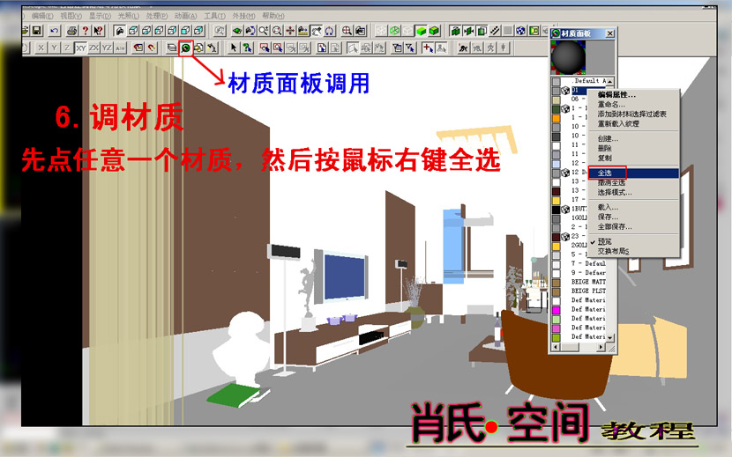
Task: Click the texture cube icon beside 1BUT row
Action: [564, 209]
